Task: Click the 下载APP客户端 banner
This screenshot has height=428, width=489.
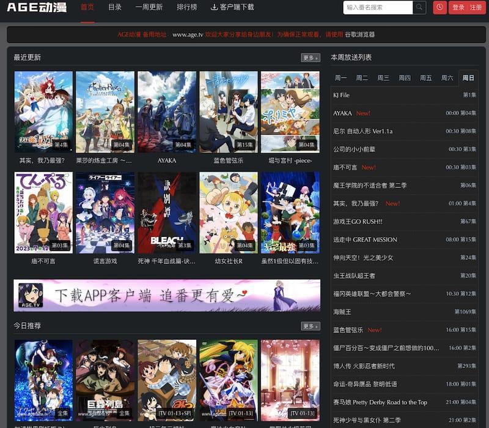Action: pyautogui.click(x=167, y=296)
